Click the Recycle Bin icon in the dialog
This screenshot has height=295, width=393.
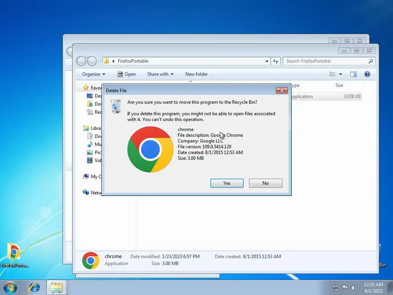point(116,106)
